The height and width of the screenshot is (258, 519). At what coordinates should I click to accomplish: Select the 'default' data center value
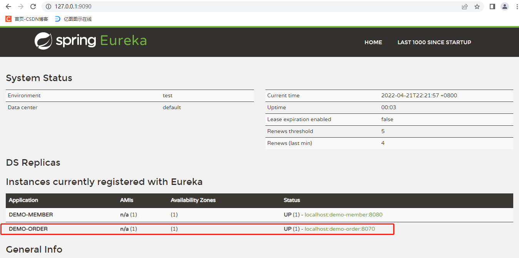172,107
